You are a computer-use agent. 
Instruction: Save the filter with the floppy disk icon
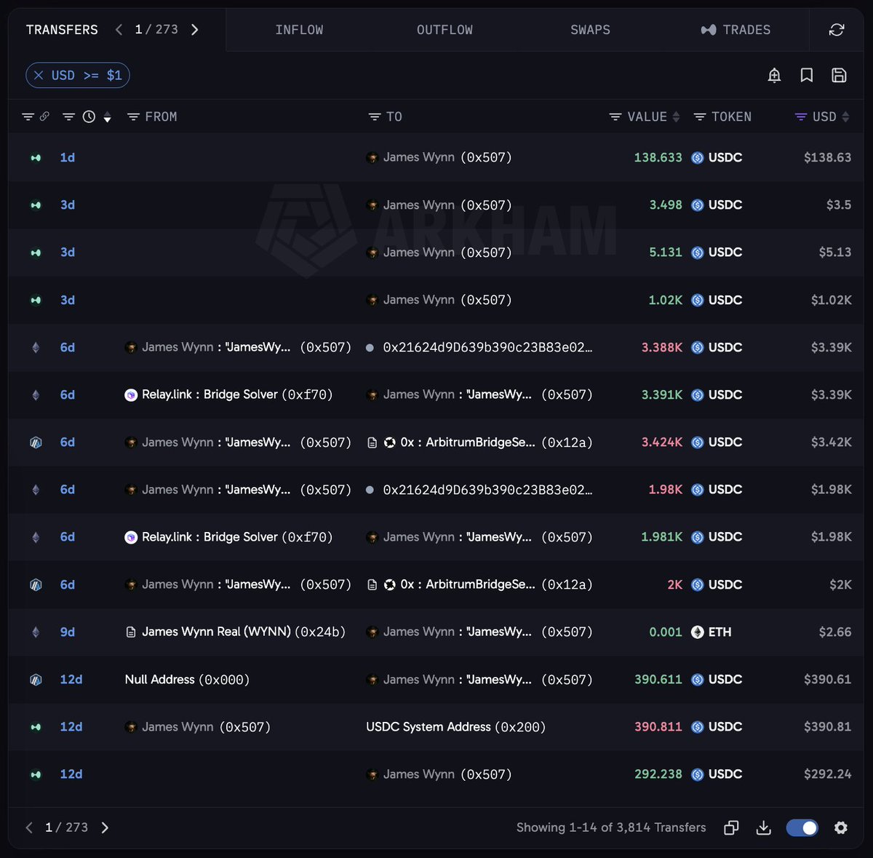pyautogui.click(x=839, y=76)
